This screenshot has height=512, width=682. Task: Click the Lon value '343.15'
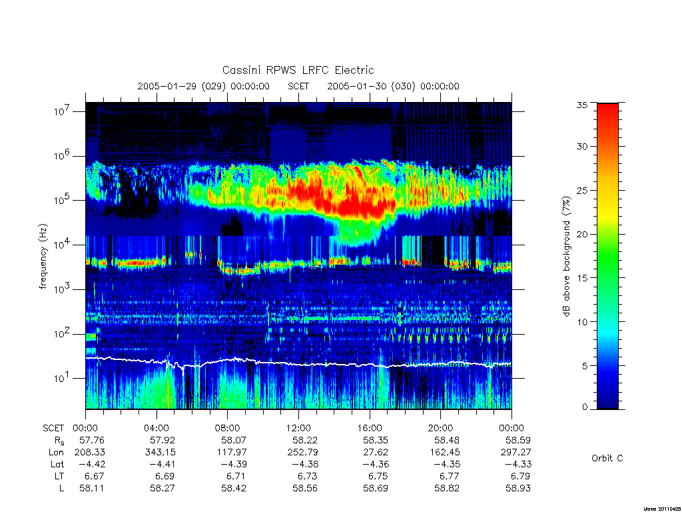coord(161,453)
